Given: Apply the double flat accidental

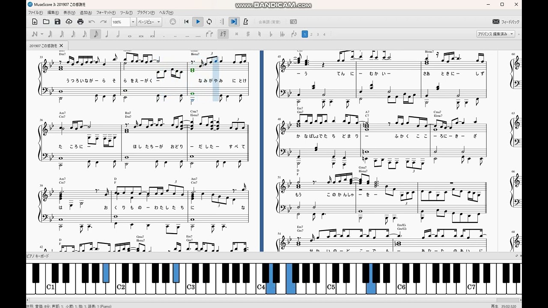Looking at the screenshot, I should click(x=282, y=34).
